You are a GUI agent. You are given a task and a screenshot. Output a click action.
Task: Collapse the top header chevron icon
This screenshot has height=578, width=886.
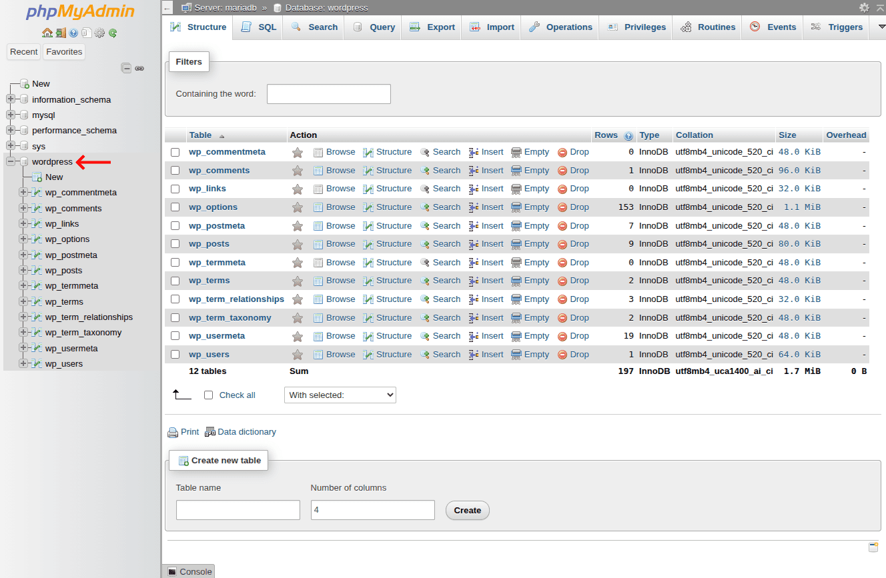tap(880, 7)
